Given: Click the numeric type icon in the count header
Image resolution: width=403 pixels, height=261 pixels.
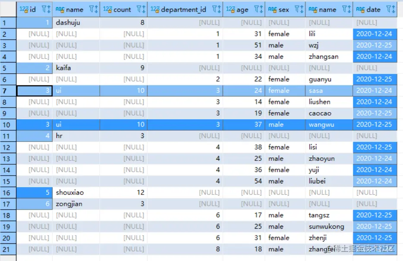Looking at the screenshot, I should coord(107,9).
